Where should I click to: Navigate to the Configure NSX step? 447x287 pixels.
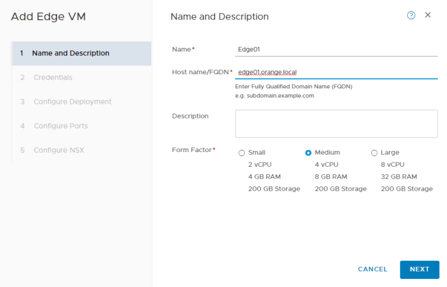59,150
